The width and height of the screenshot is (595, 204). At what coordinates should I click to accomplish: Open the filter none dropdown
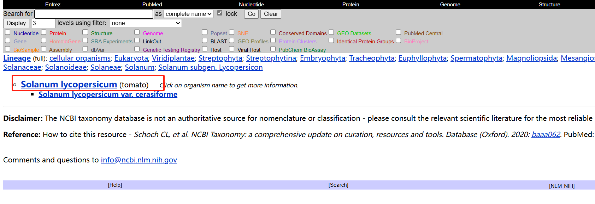146,23
